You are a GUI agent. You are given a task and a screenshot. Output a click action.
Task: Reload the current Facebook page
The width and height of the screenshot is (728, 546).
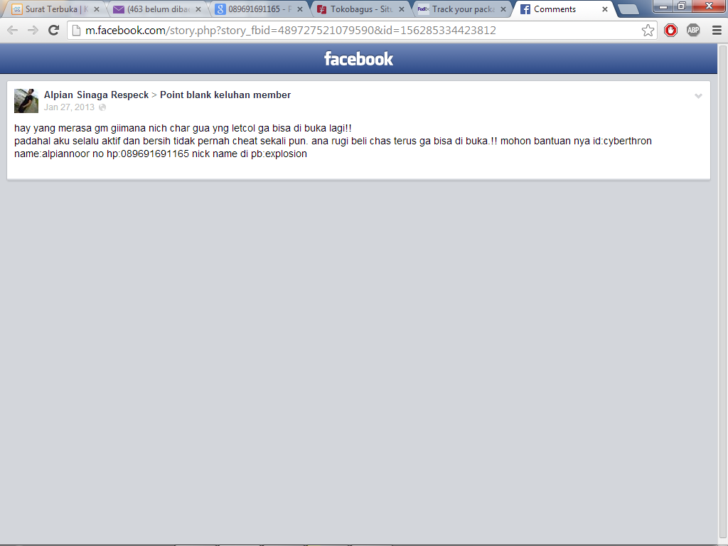54,31
